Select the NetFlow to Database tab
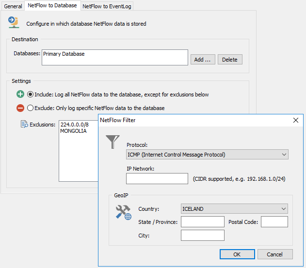 [52, 5]
